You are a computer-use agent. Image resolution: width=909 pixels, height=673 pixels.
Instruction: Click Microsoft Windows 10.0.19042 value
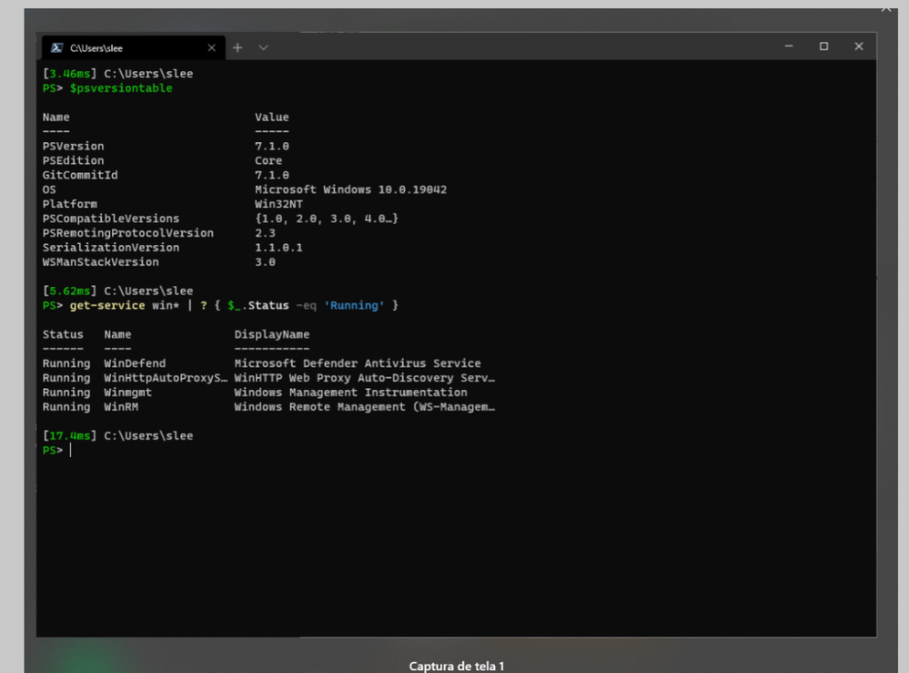coord(350,189)
